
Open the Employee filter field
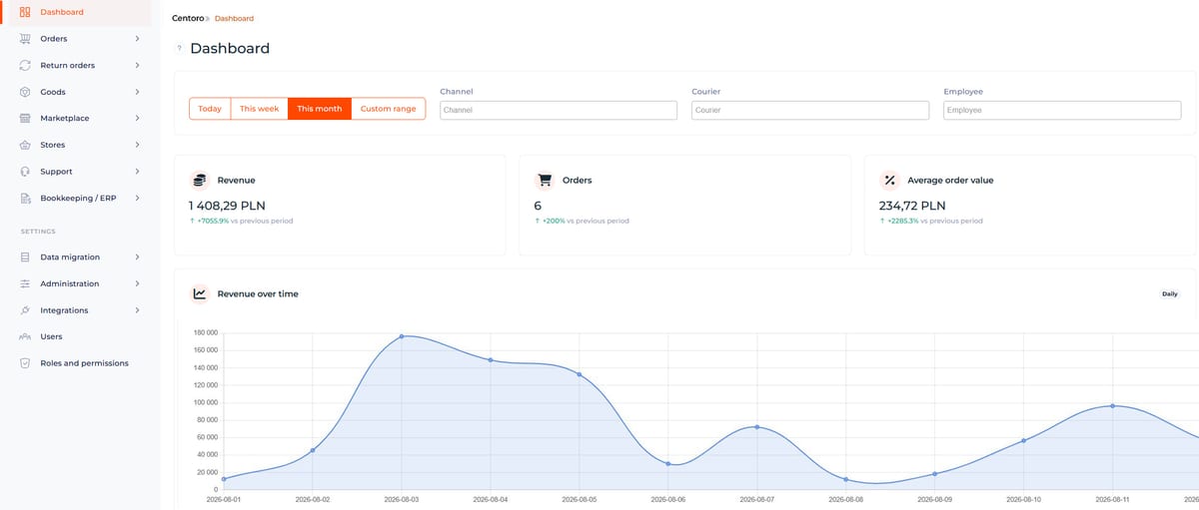point(1062,110)
